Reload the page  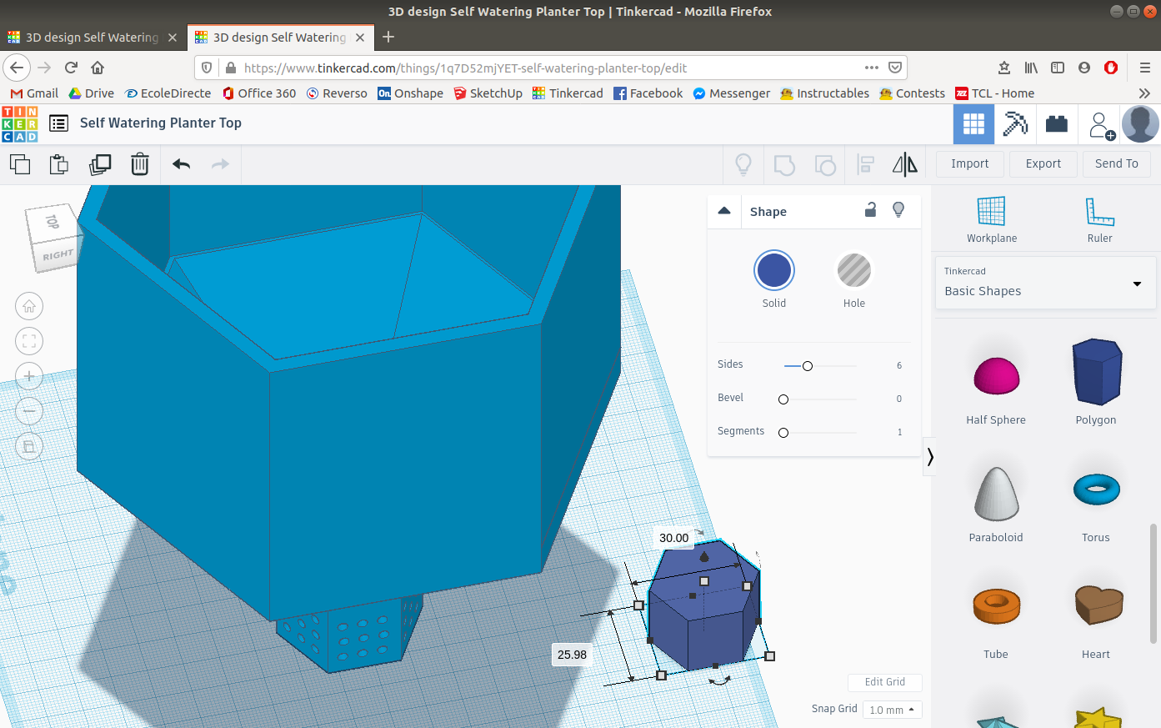tap(71, 68)
